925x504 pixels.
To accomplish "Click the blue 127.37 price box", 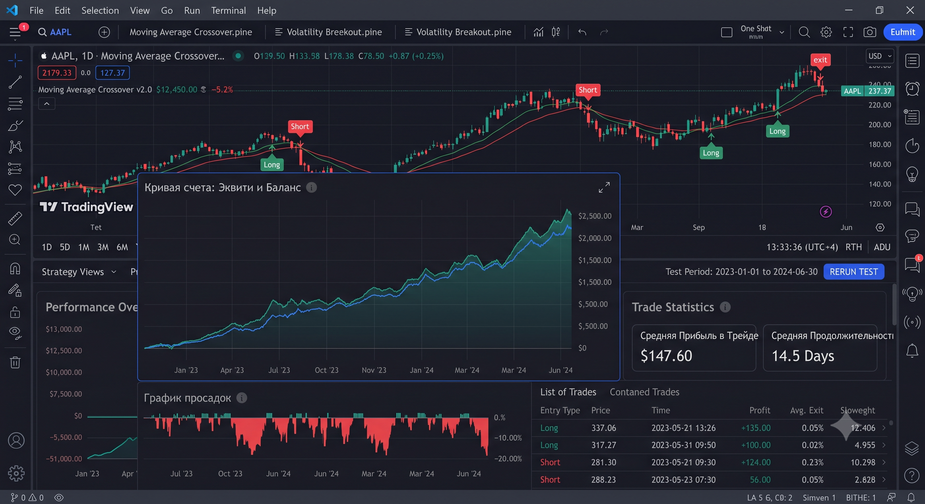I will pyautogui.click(x=112, y=73).
